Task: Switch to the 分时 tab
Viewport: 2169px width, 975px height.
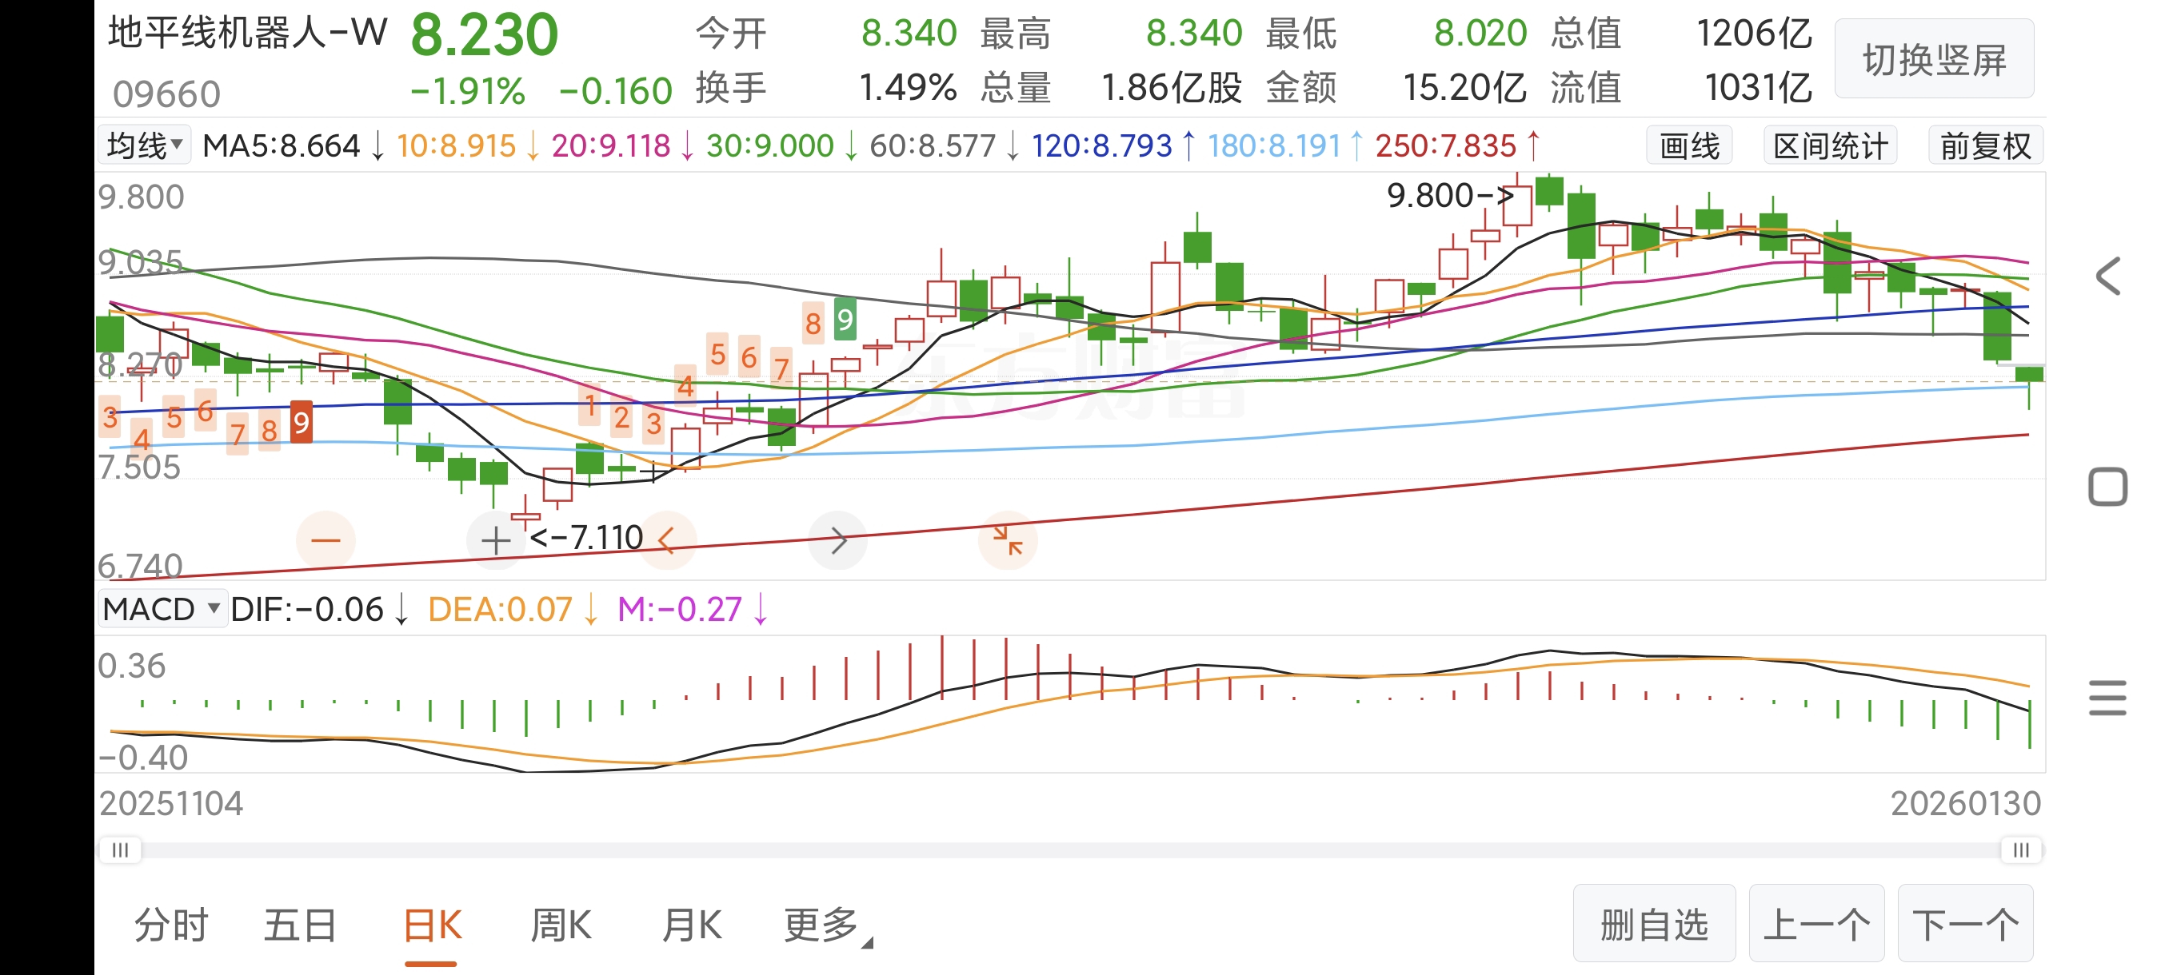Action: (172, 925)
